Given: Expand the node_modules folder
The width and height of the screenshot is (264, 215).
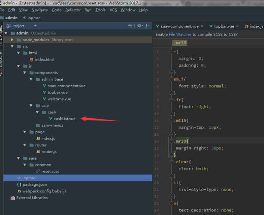Looking at the screenshot, I should coord(12,40).
